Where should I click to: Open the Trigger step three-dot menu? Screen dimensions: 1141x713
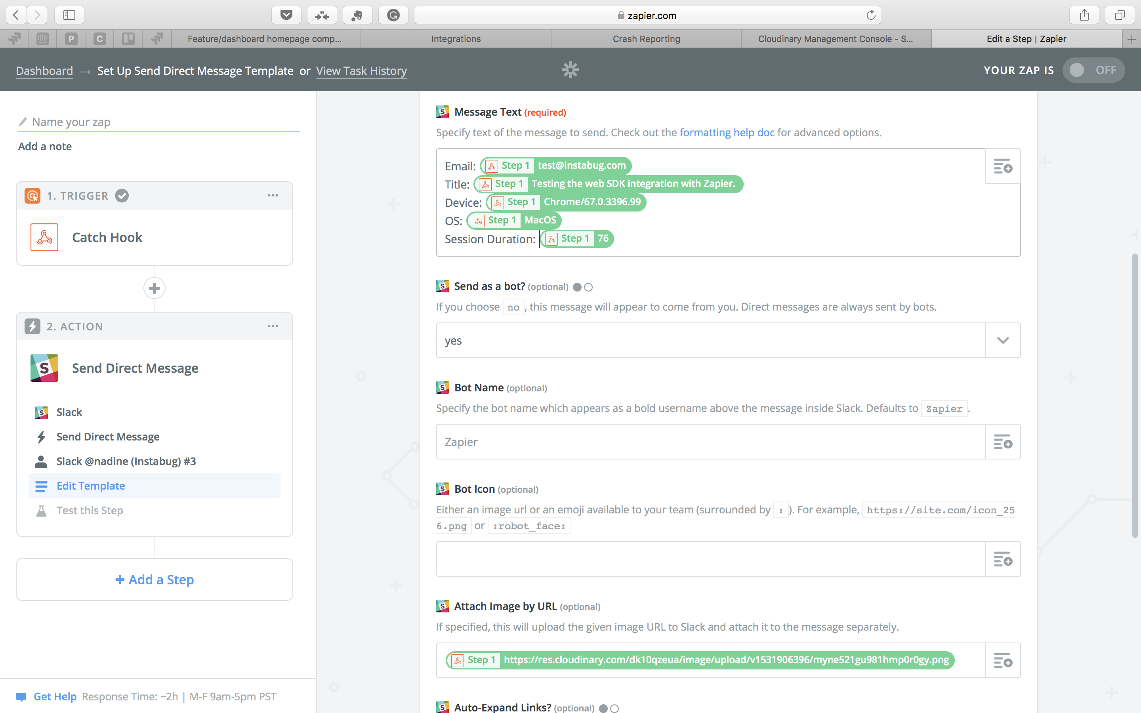[x=273, y=195]
